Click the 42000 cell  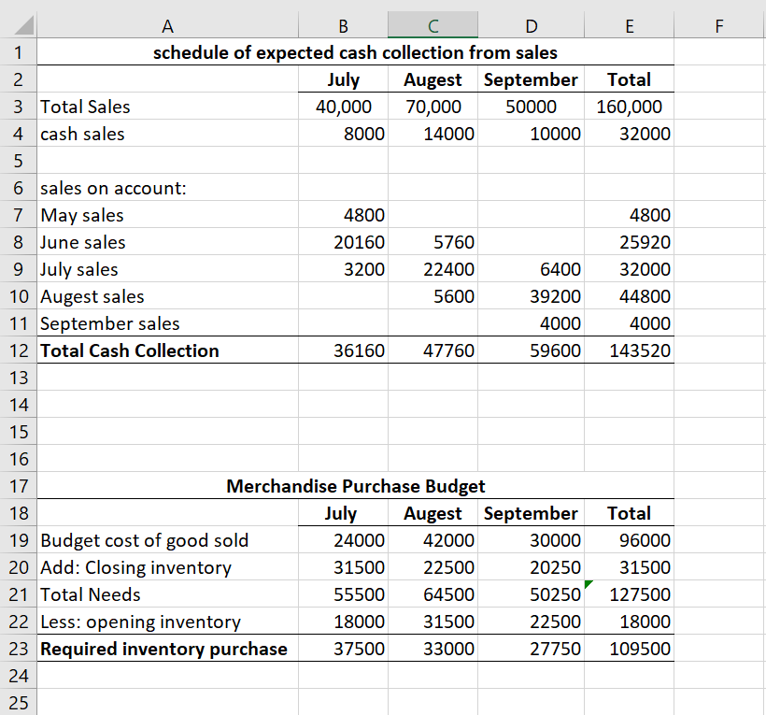pos(433,540)
